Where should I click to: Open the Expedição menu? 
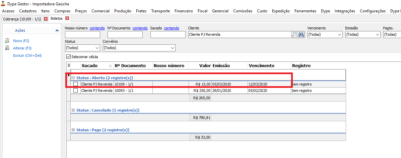[281, 11]
